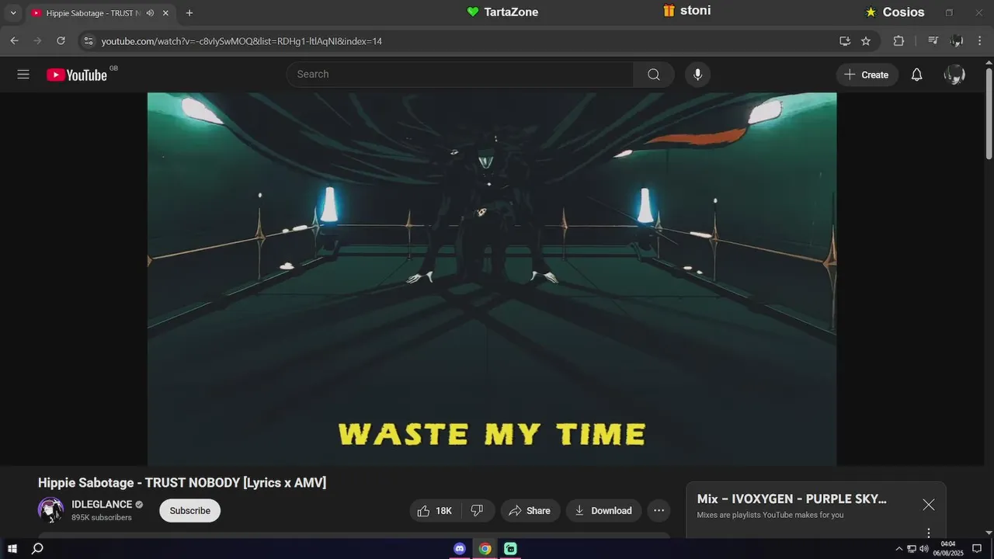Open YouTube notifications bell
This screenshot has width=994, height=559.
coord(917,75)
